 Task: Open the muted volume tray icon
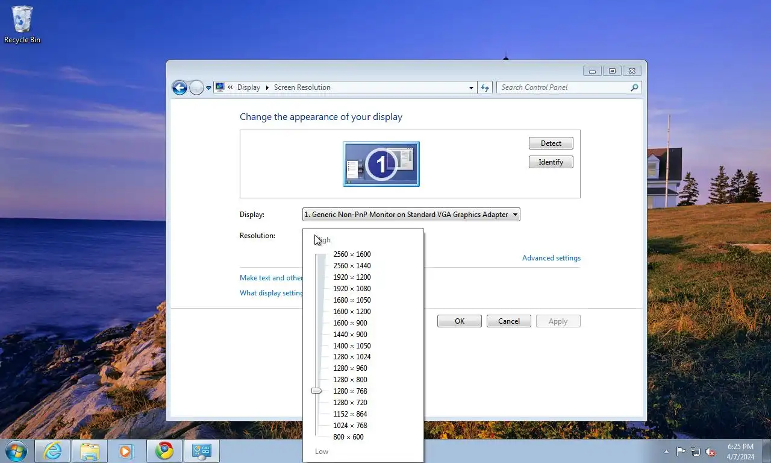tap(710, 452)
